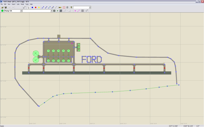Minimize the AFX window
Screen dimensions: 204x127
tap(197, 2)
